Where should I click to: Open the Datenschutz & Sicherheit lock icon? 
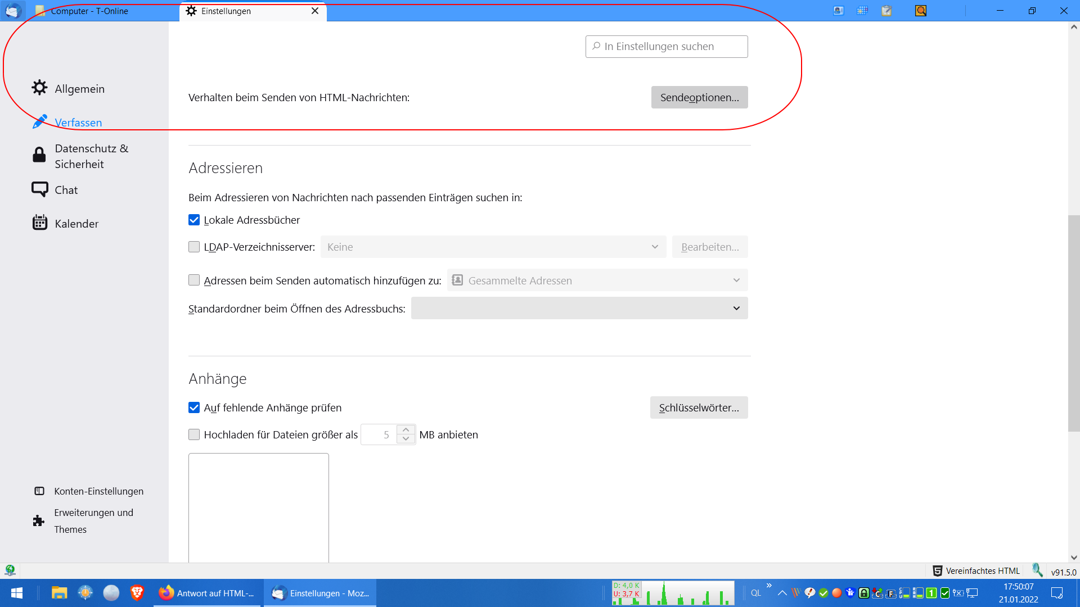coord(39,155)
